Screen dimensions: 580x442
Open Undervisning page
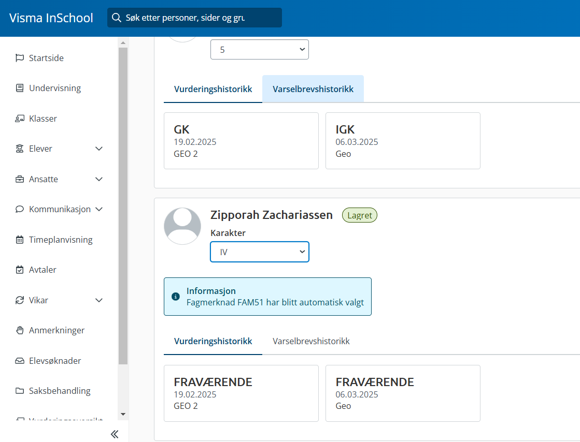(x=55, y=88)
